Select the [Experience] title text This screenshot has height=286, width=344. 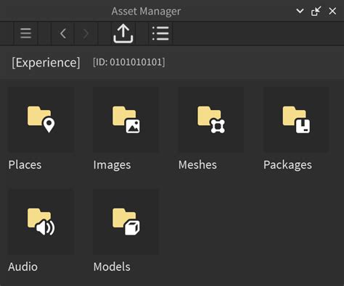(x=46, y=62)
